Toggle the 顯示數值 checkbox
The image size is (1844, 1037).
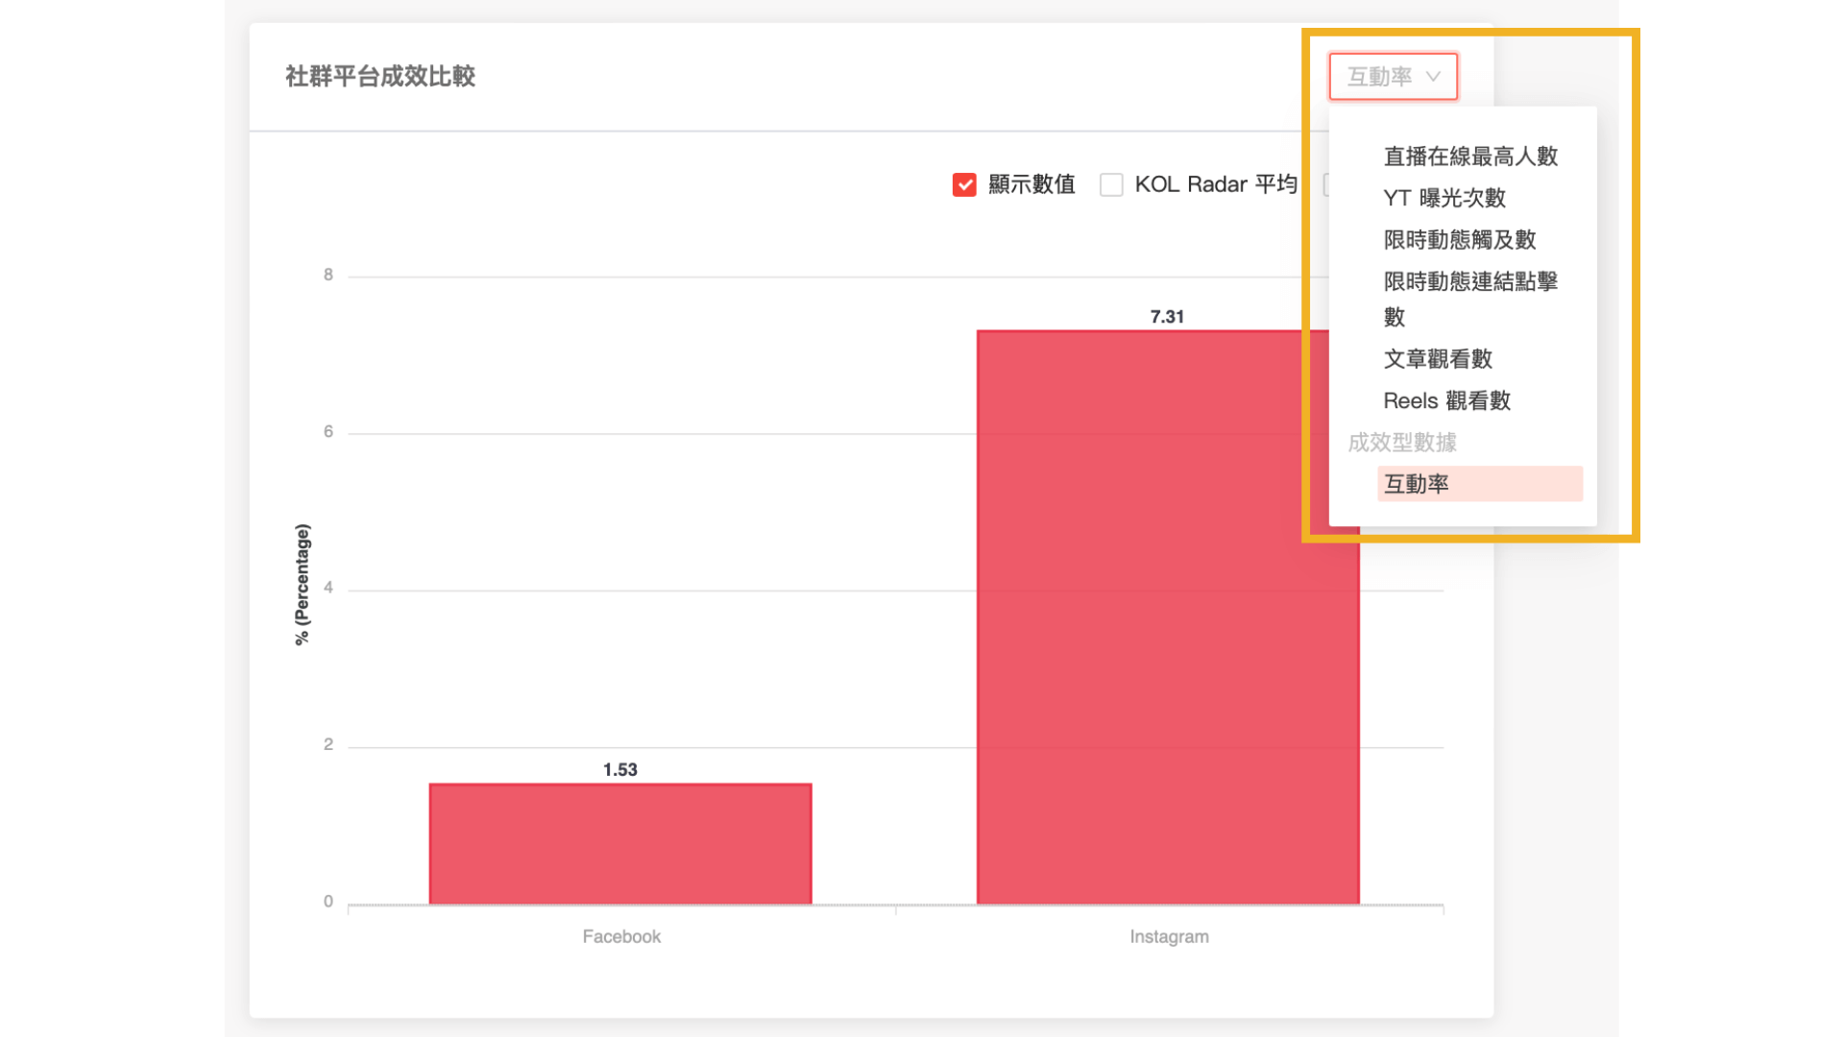tap(964, 184)
